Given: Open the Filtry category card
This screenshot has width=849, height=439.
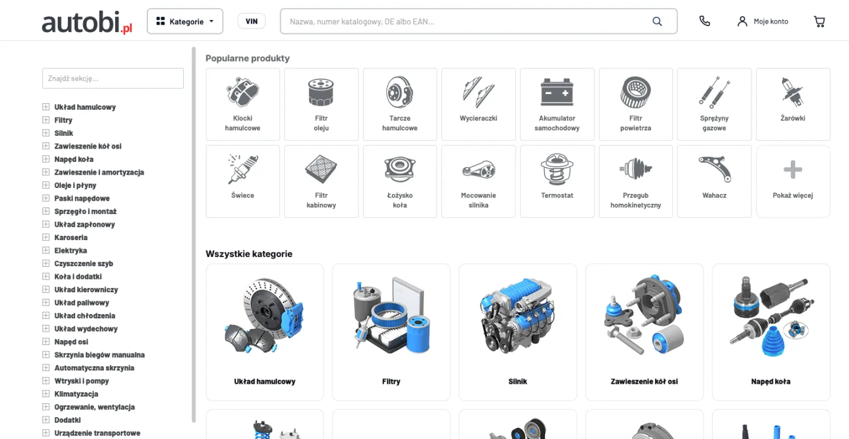Looking at the screenshot, I should [391, 332].
